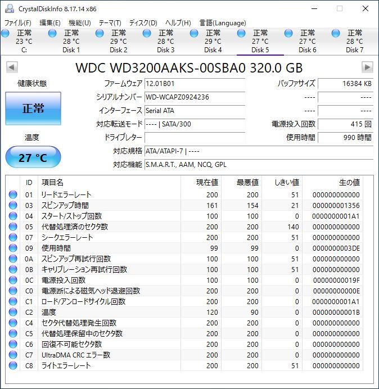Click status orb for ID 05 代替処理済のセクタ数
The height and width of the screenshot is (389, 379).
13,227
